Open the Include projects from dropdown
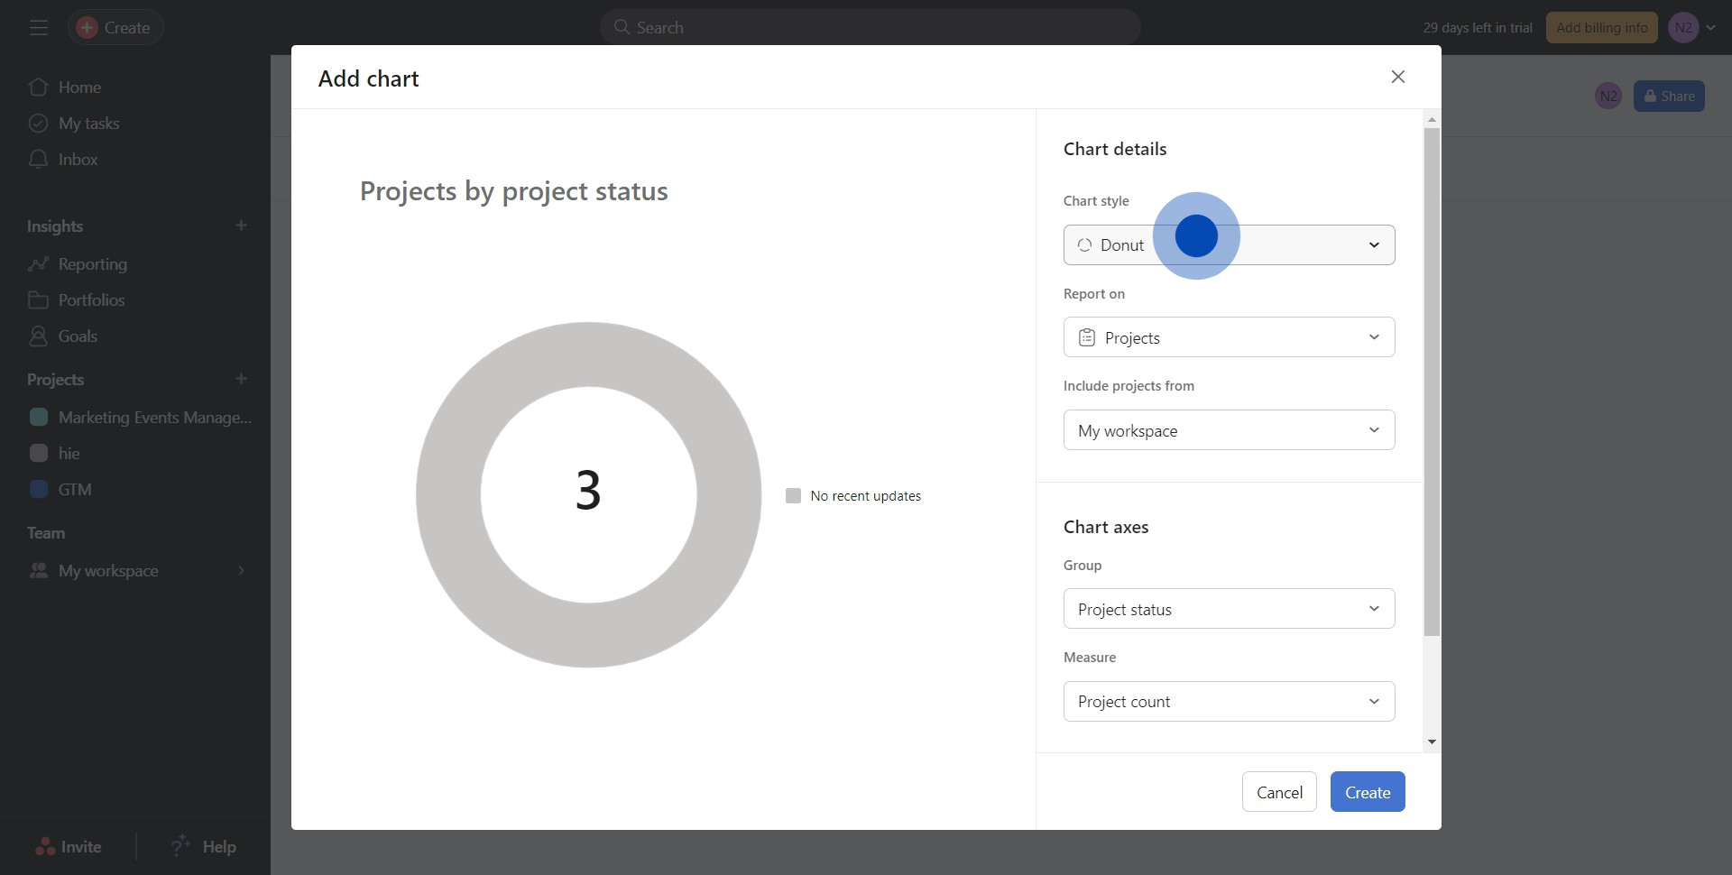The height and width of the screenshot is (875, 1732). [x=1229, y=430]
